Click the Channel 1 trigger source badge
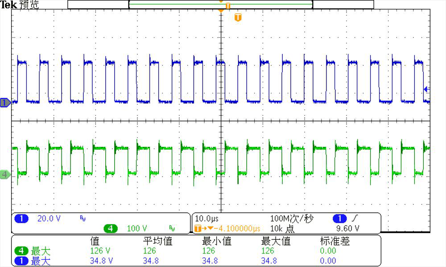The width and height of the screenshot is (446, 267). click(x=339, y=218)
